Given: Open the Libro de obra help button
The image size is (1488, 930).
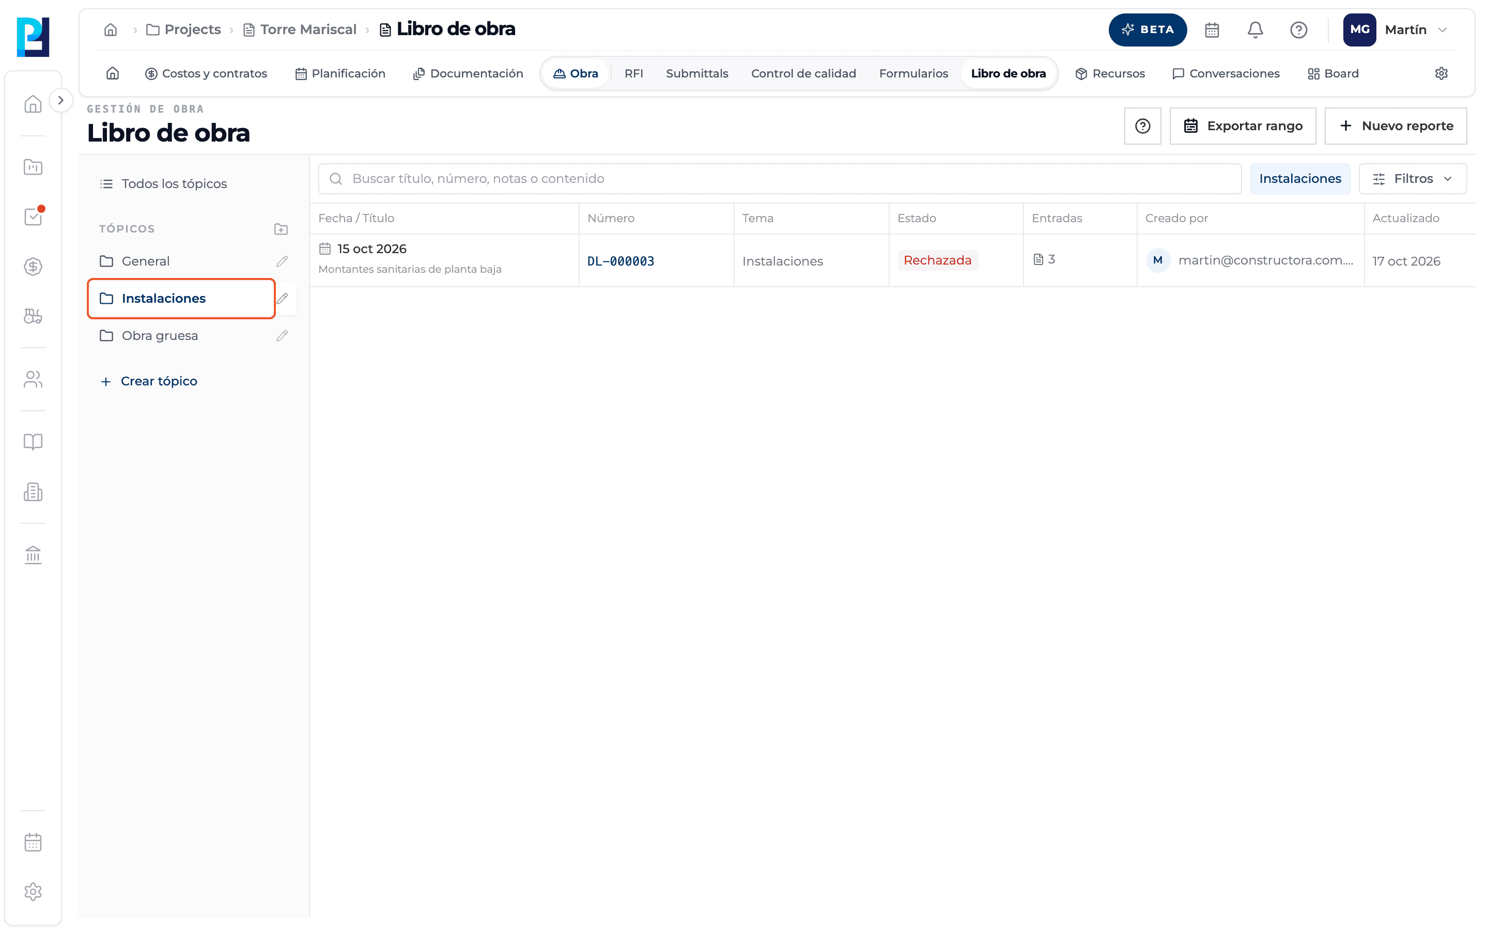Looking at the screenshot, I should [1142, 126].
